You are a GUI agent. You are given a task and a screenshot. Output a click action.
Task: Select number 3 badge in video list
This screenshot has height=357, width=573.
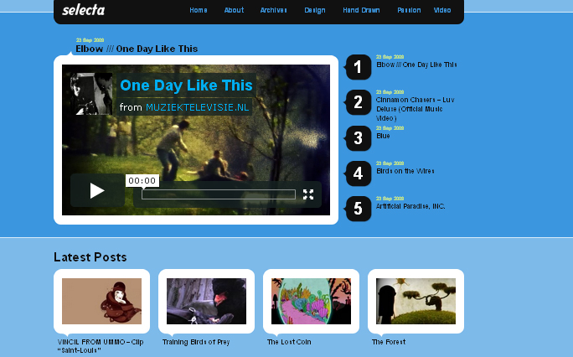[359, 138]
